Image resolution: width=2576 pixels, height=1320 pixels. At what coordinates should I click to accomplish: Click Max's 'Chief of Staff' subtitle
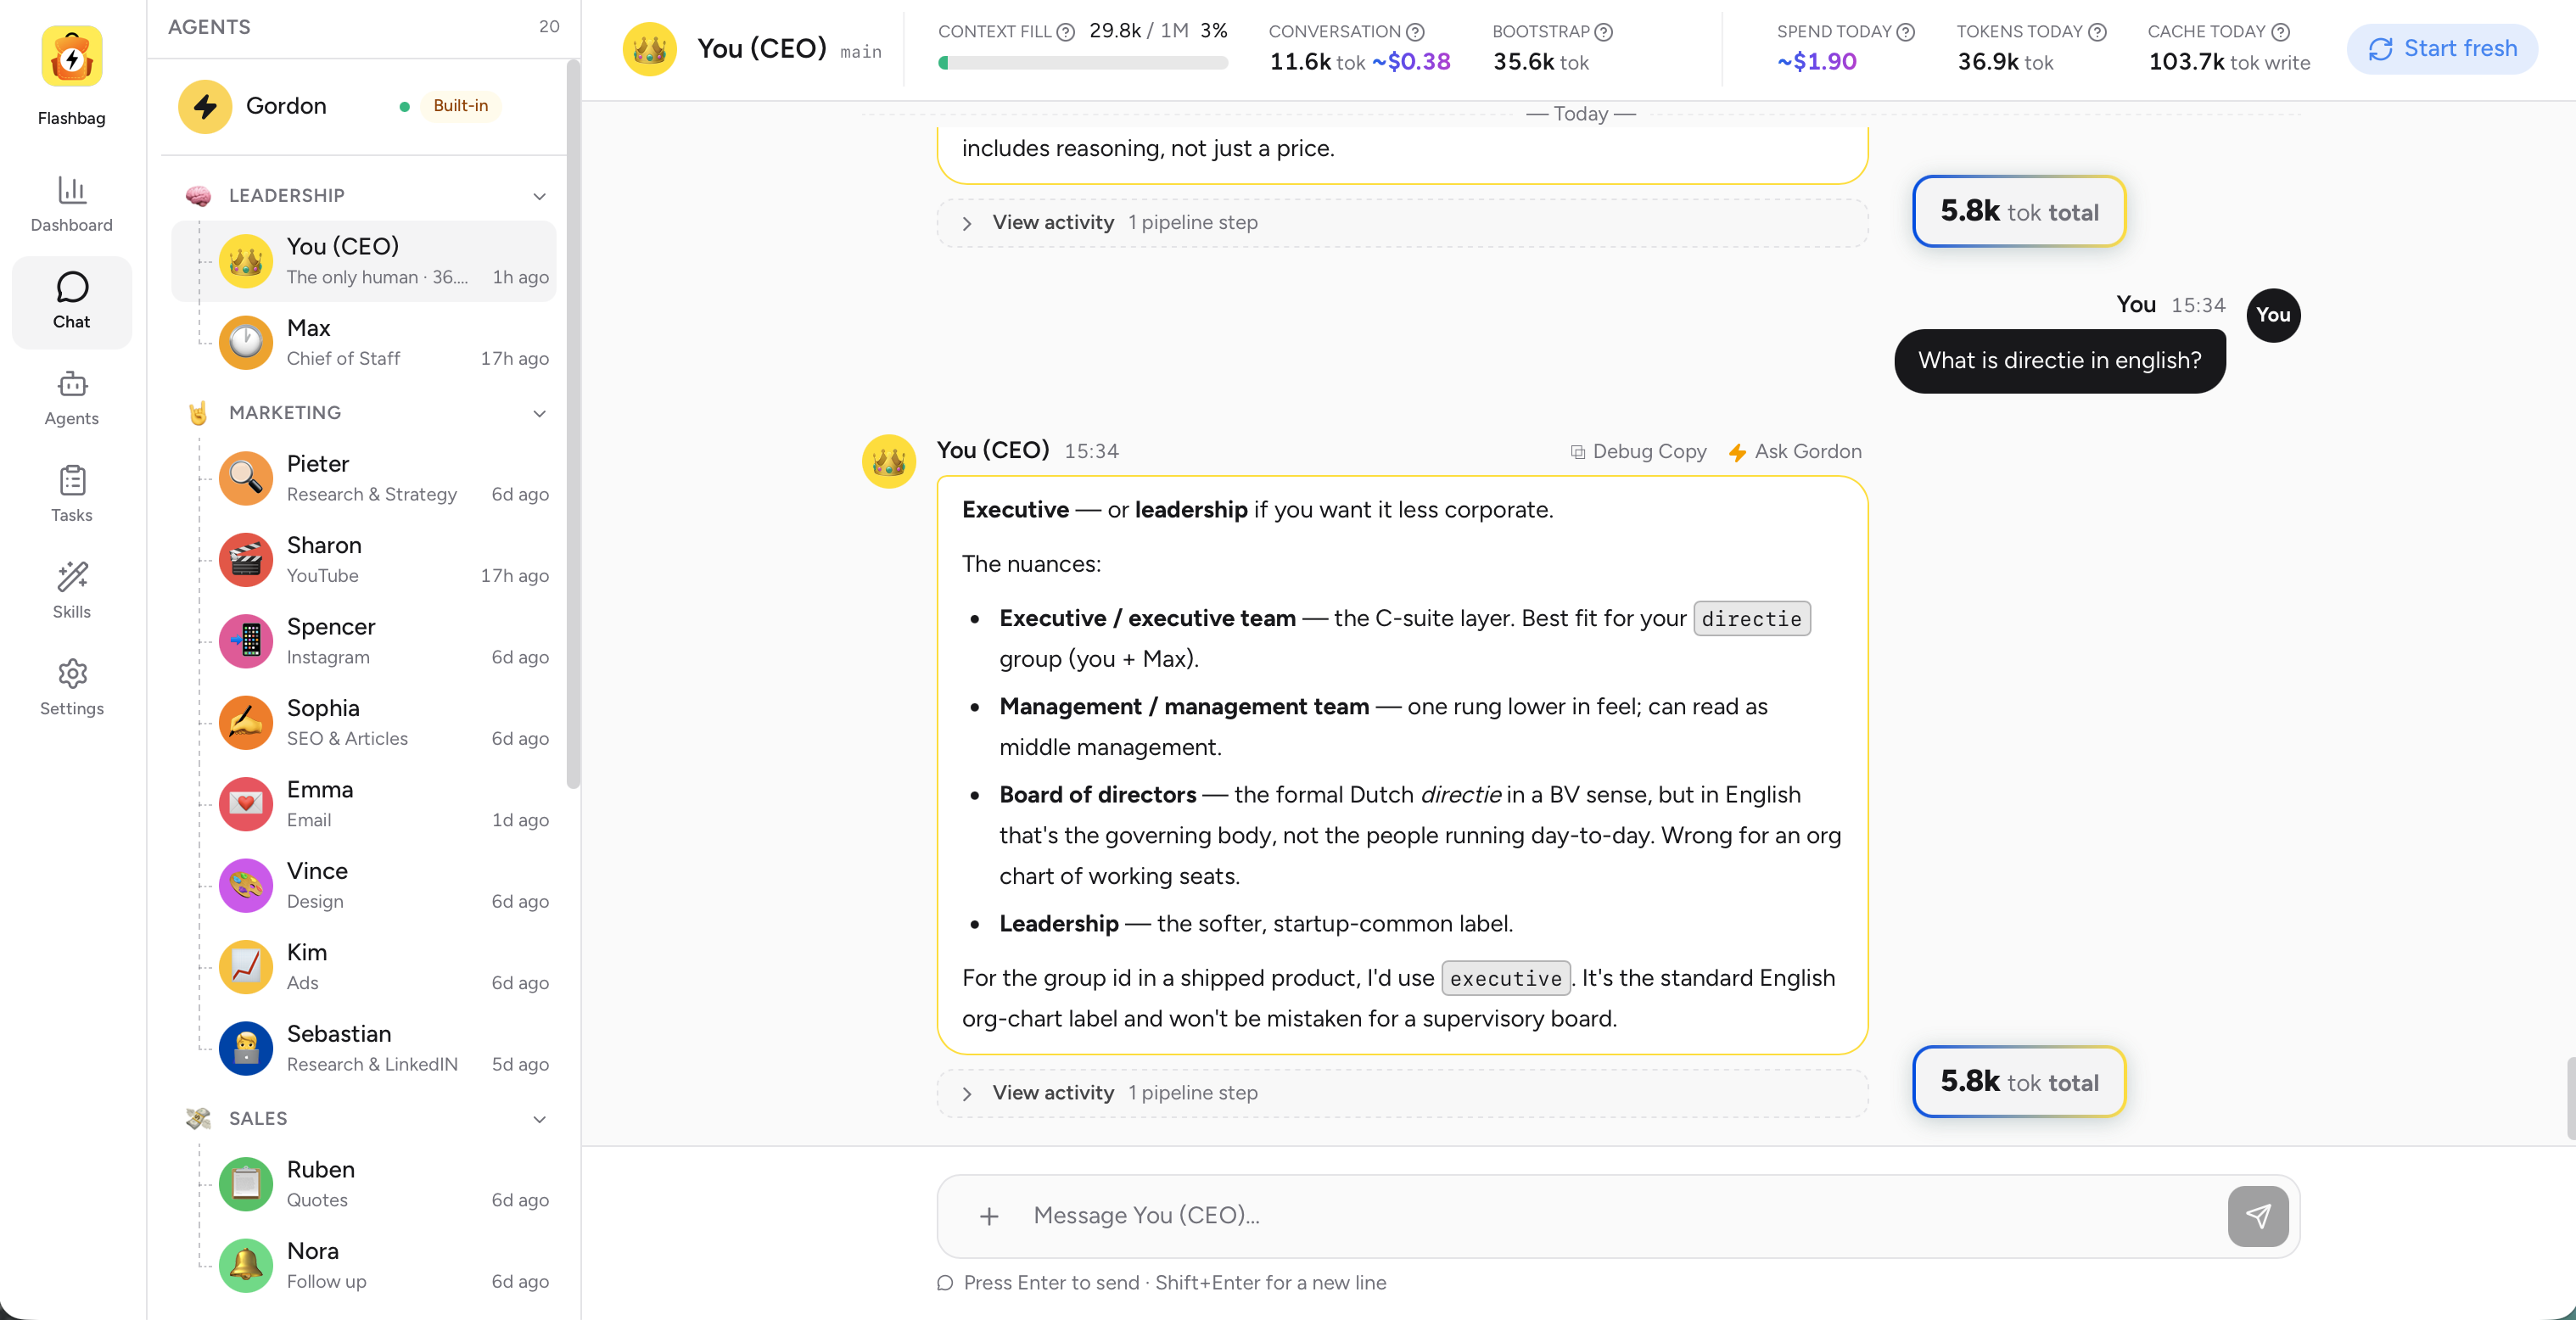(x=343, y=358)
